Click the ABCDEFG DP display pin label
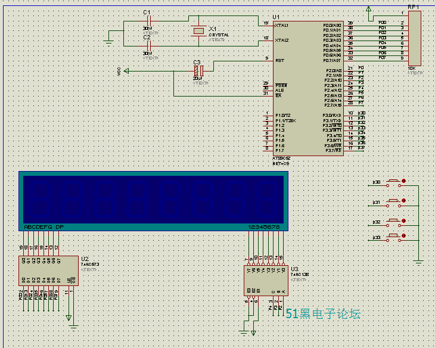Viewport: 435px width, 348px height. click(44, 227)
